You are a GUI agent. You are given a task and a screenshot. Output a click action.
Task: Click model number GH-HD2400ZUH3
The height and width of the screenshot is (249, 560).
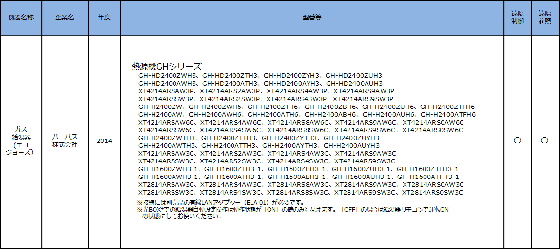click(354, 75)
